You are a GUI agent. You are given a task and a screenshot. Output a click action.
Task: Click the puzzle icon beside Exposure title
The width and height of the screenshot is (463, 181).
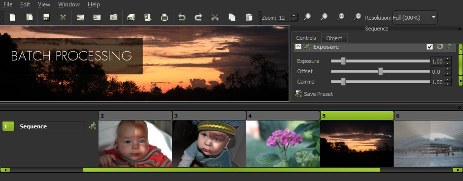(307, 47)
